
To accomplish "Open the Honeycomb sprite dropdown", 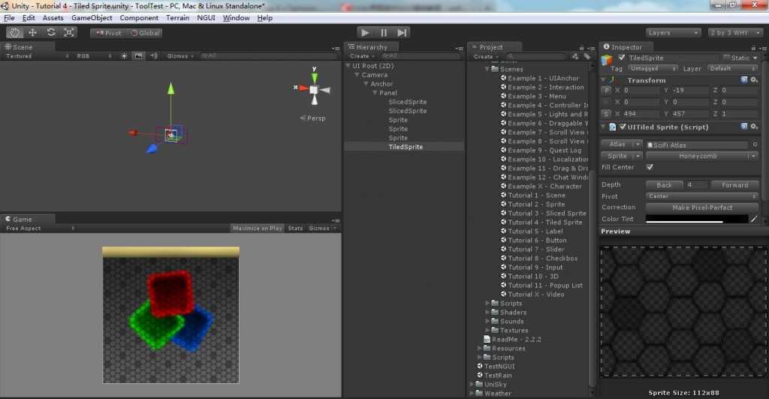I will (x=702, y=156).
